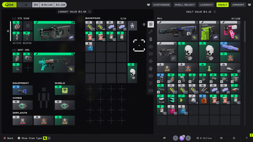Filter vault by implants figure icon

click(151, 69)
